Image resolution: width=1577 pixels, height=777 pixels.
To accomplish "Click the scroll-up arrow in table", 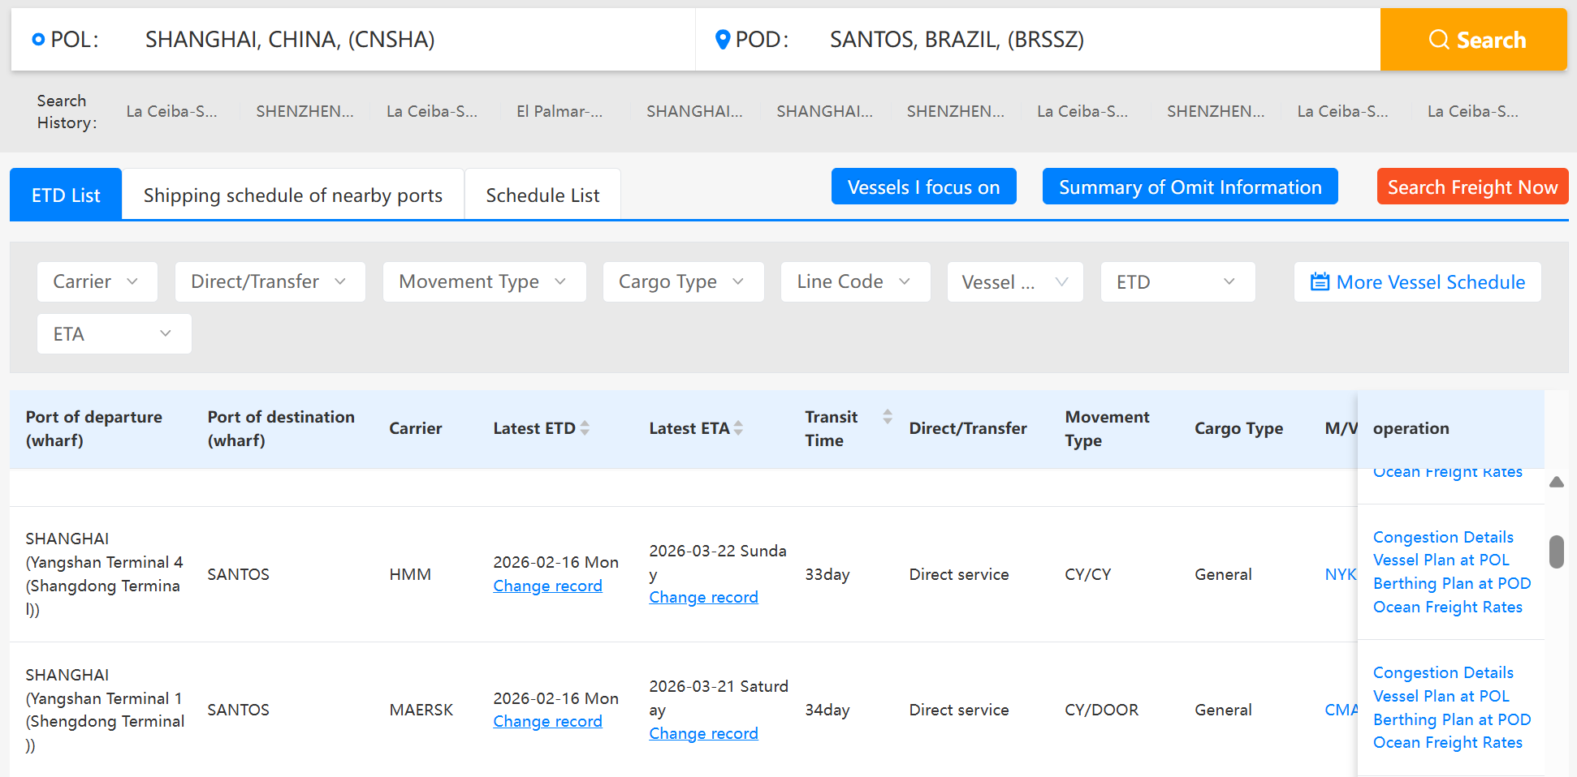I will coord(1556,482).
